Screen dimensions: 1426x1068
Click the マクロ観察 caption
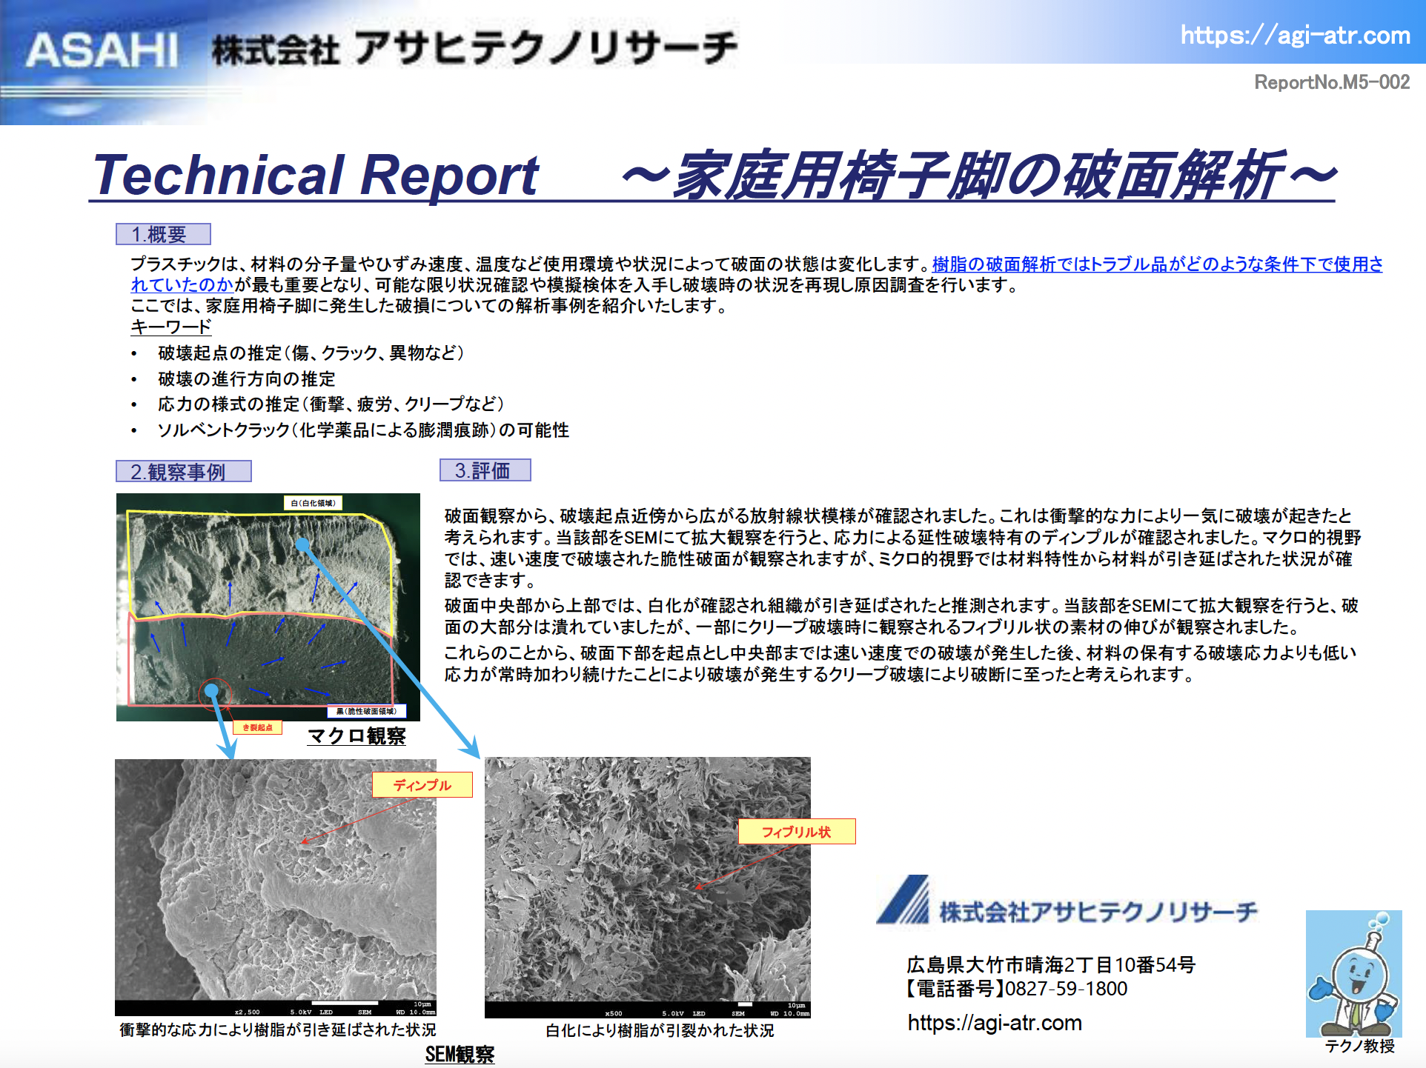[356, 736]
